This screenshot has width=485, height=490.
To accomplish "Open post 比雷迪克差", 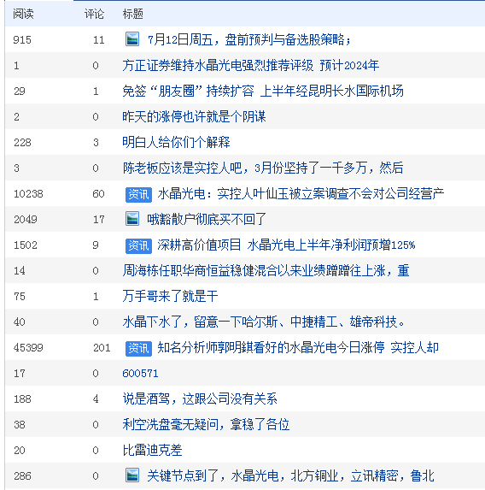I will (x=152, y=451).
